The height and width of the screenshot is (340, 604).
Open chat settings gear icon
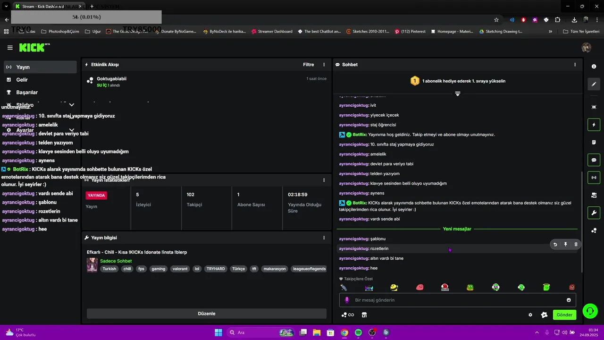click(x=530, y=315)
